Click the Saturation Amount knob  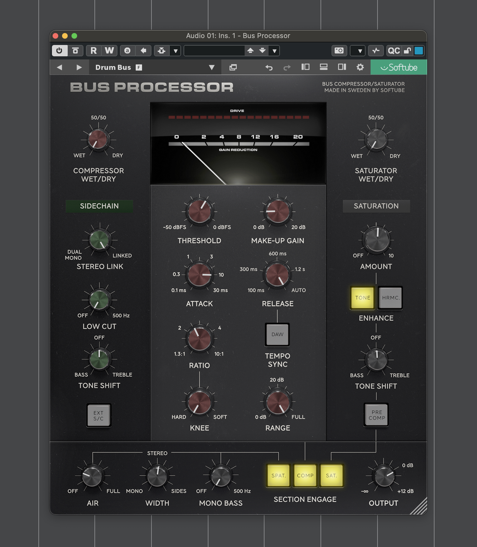377,240
